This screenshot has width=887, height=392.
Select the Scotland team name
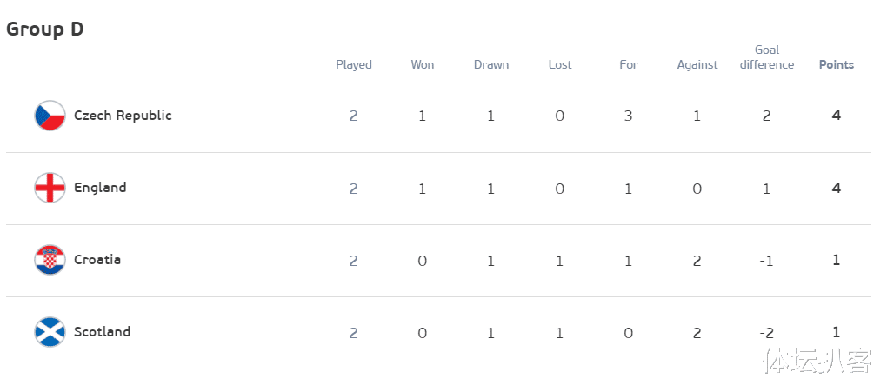coord(102,332)
